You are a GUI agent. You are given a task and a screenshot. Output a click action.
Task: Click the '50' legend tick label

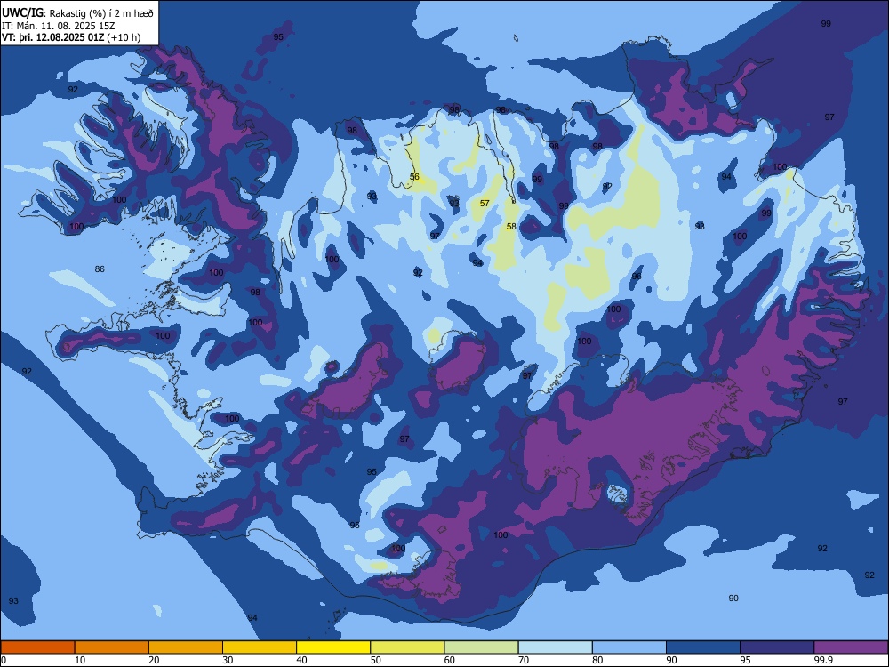(x=376, y=660)
